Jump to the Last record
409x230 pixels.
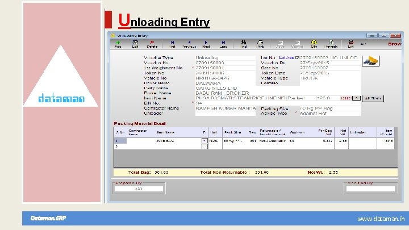pos(224,44)
